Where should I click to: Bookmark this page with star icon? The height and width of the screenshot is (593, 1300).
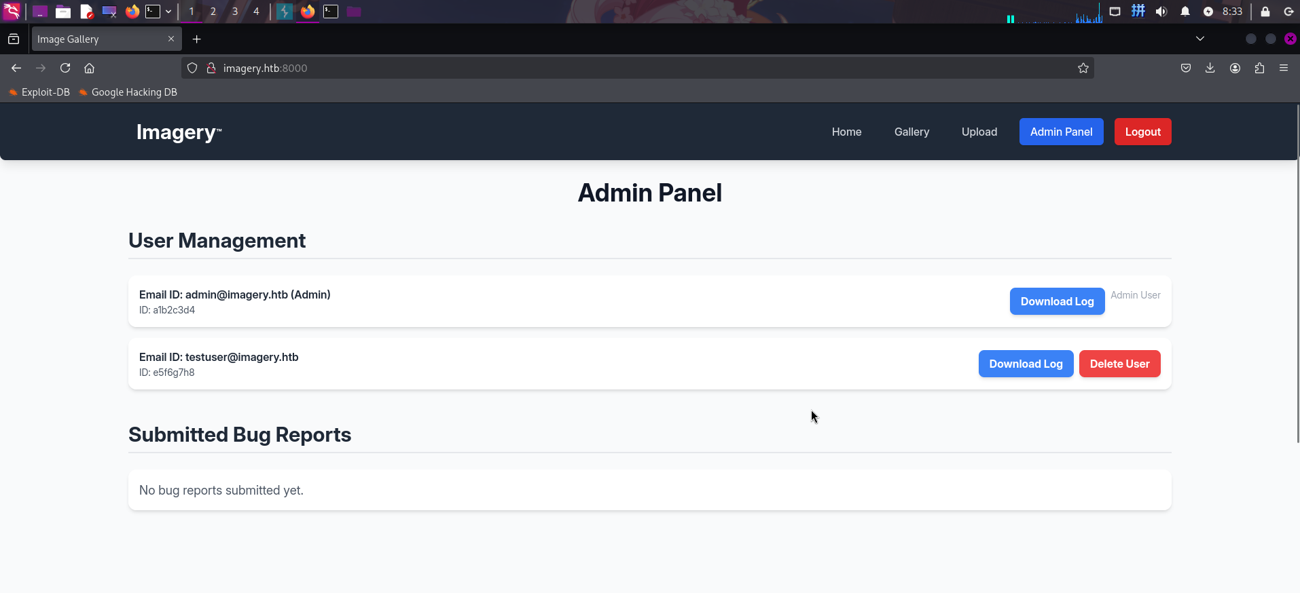point(1083,68)
